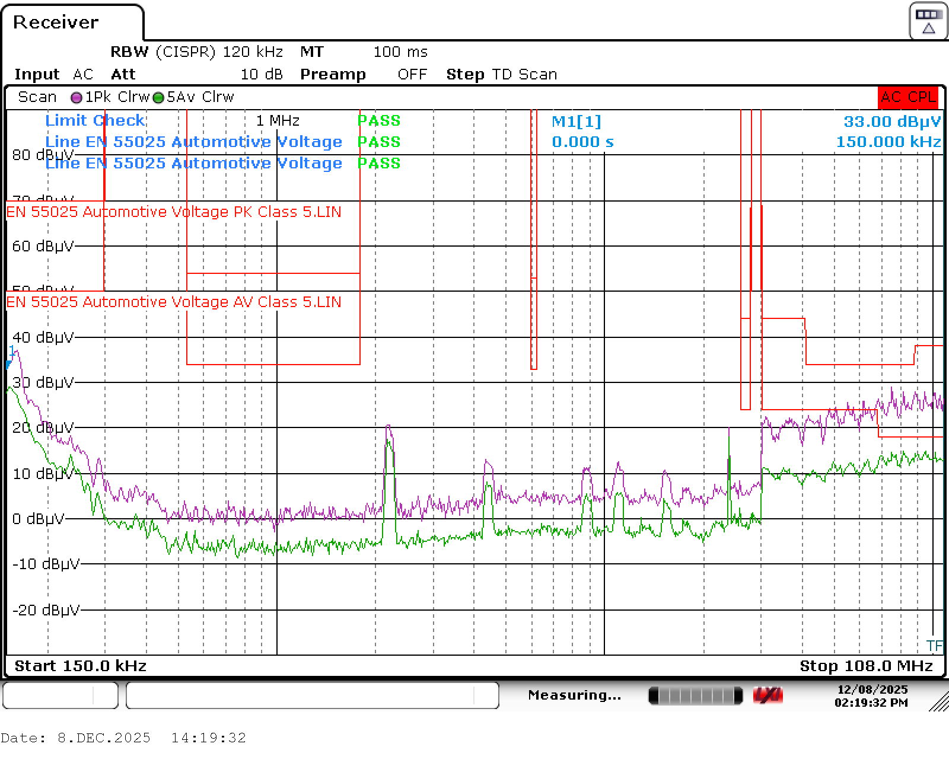
Task: Click the TF indicator in the diagram corner
Action: click(x=934, y=646)
